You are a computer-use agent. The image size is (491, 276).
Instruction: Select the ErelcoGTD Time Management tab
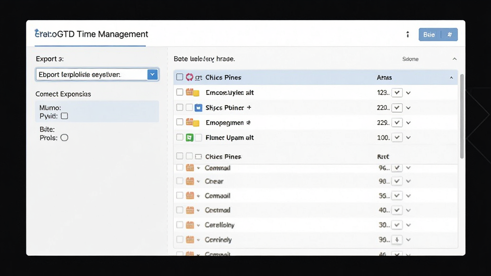click(91, 34)
